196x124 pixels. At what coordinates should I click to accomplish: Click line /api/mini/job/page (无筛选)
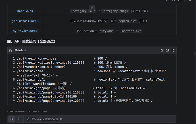tap(41, 88)
